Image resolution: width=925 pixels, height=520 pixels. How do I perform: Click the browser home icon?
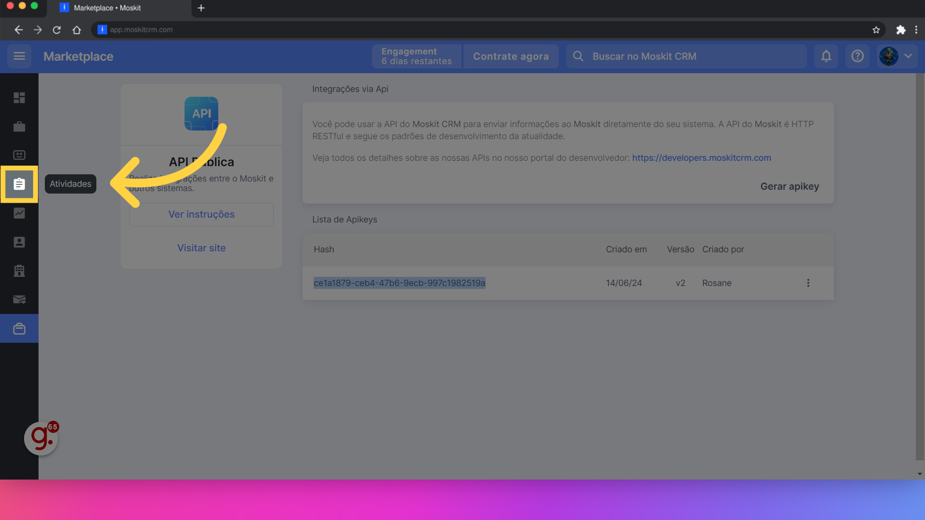pos(77,30)
